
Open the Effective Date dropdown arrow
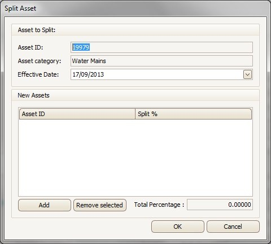click(247, 74)
